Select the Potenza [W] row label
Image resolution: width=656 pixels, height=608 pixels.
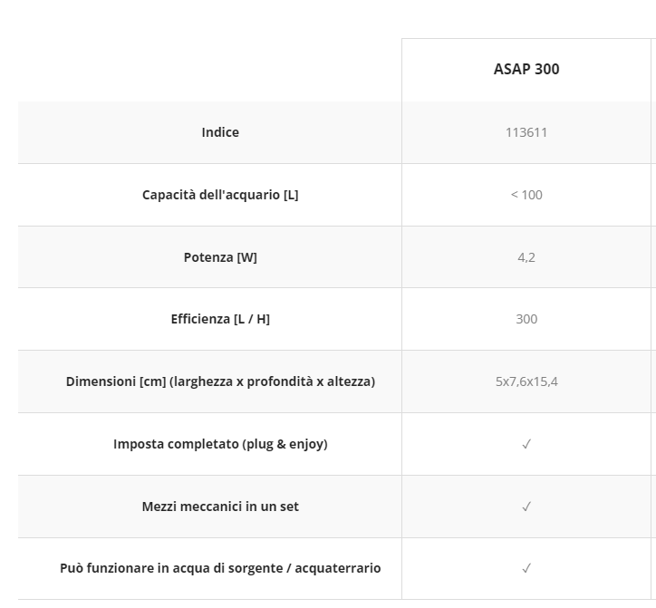[x=220, y=257]
